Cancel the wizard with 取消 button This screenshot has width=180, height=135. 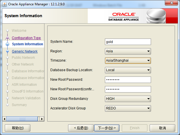tap(162, 128)
